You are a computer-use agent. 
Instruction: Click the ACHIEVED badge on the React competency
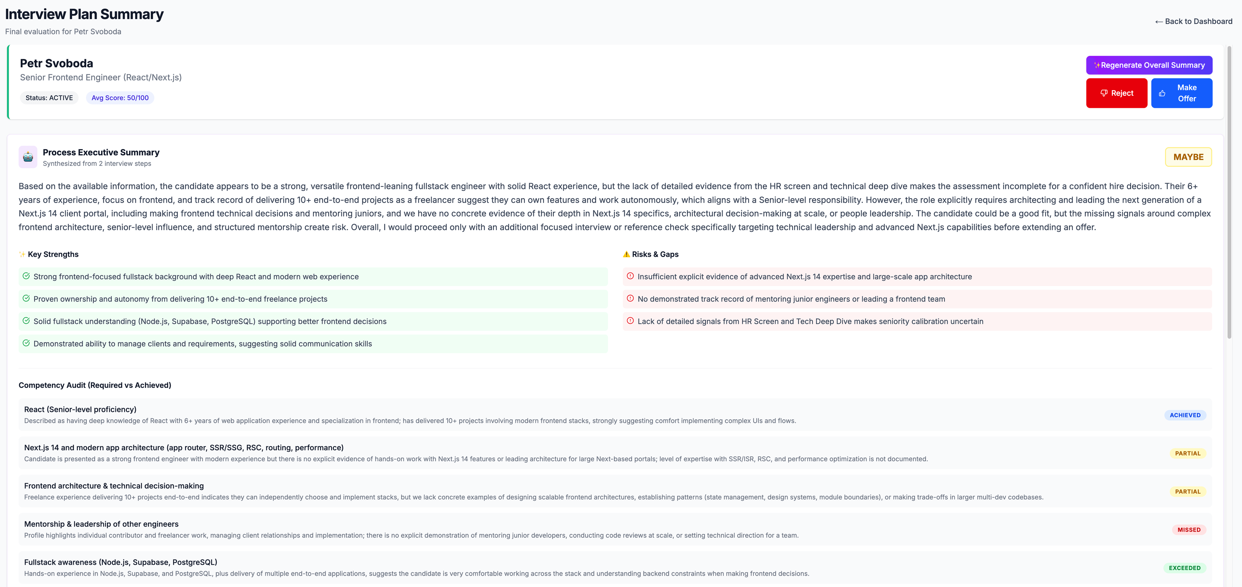[x=1186, y=415]
